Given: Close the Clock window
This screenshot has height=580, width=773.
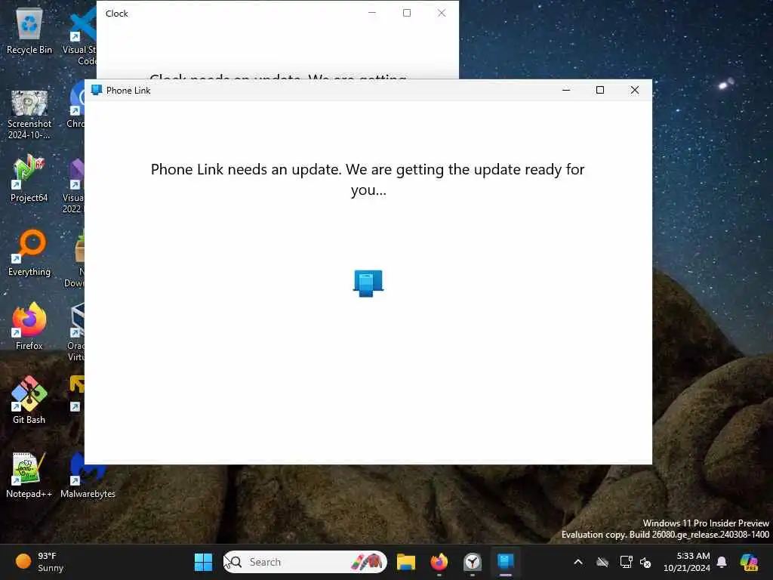Looking at the screenshot, I should (x=442, y=14).
